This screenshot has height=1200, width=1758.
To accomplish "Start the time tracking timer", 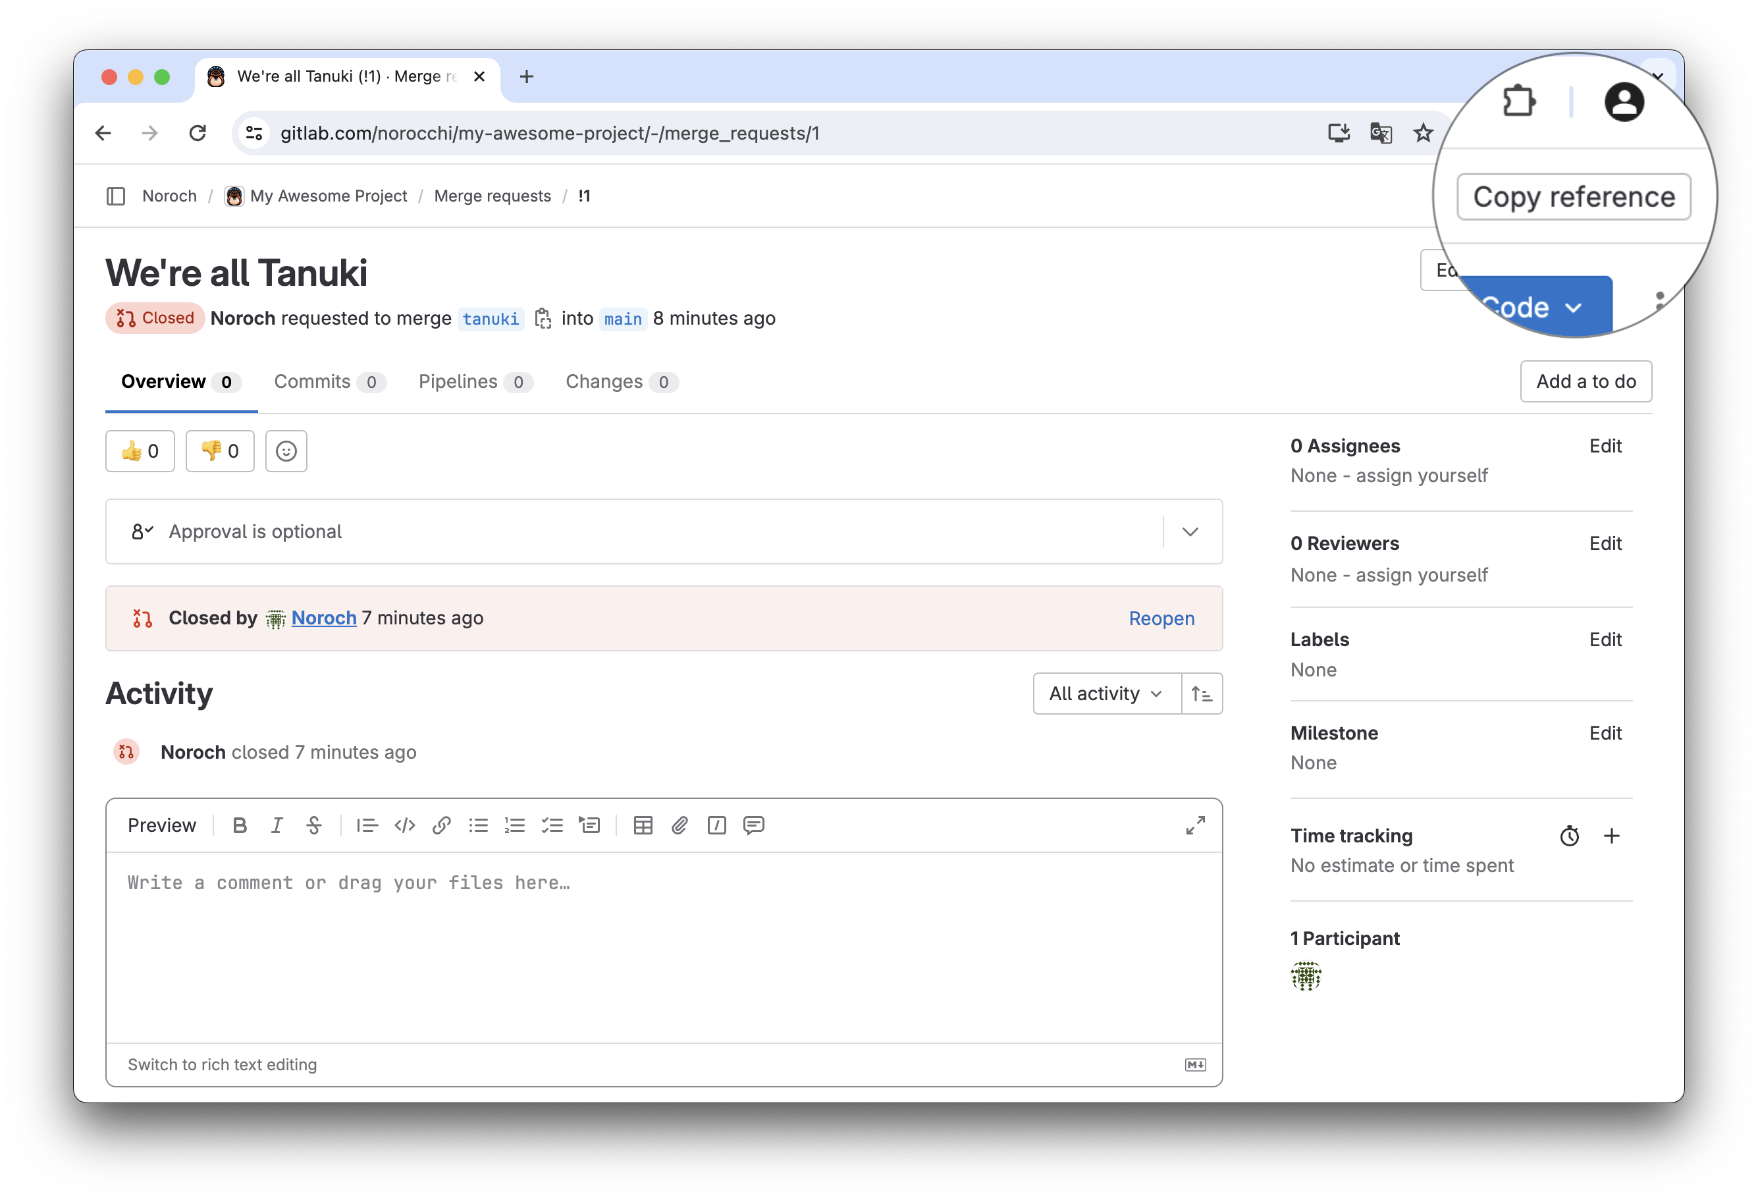I will click(x=1569, y=836).
